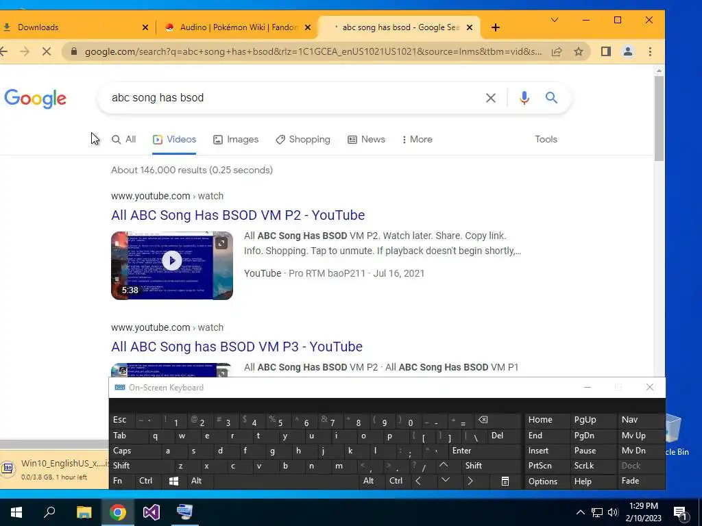
Task: Tap the backspace key icon on keyboard
Action: click(x=498, y=420)
